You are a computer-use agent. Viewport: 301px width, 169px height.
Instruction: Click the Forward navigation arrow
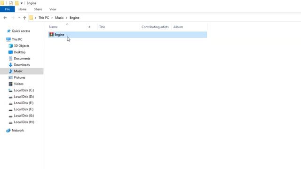click(13, 18)
